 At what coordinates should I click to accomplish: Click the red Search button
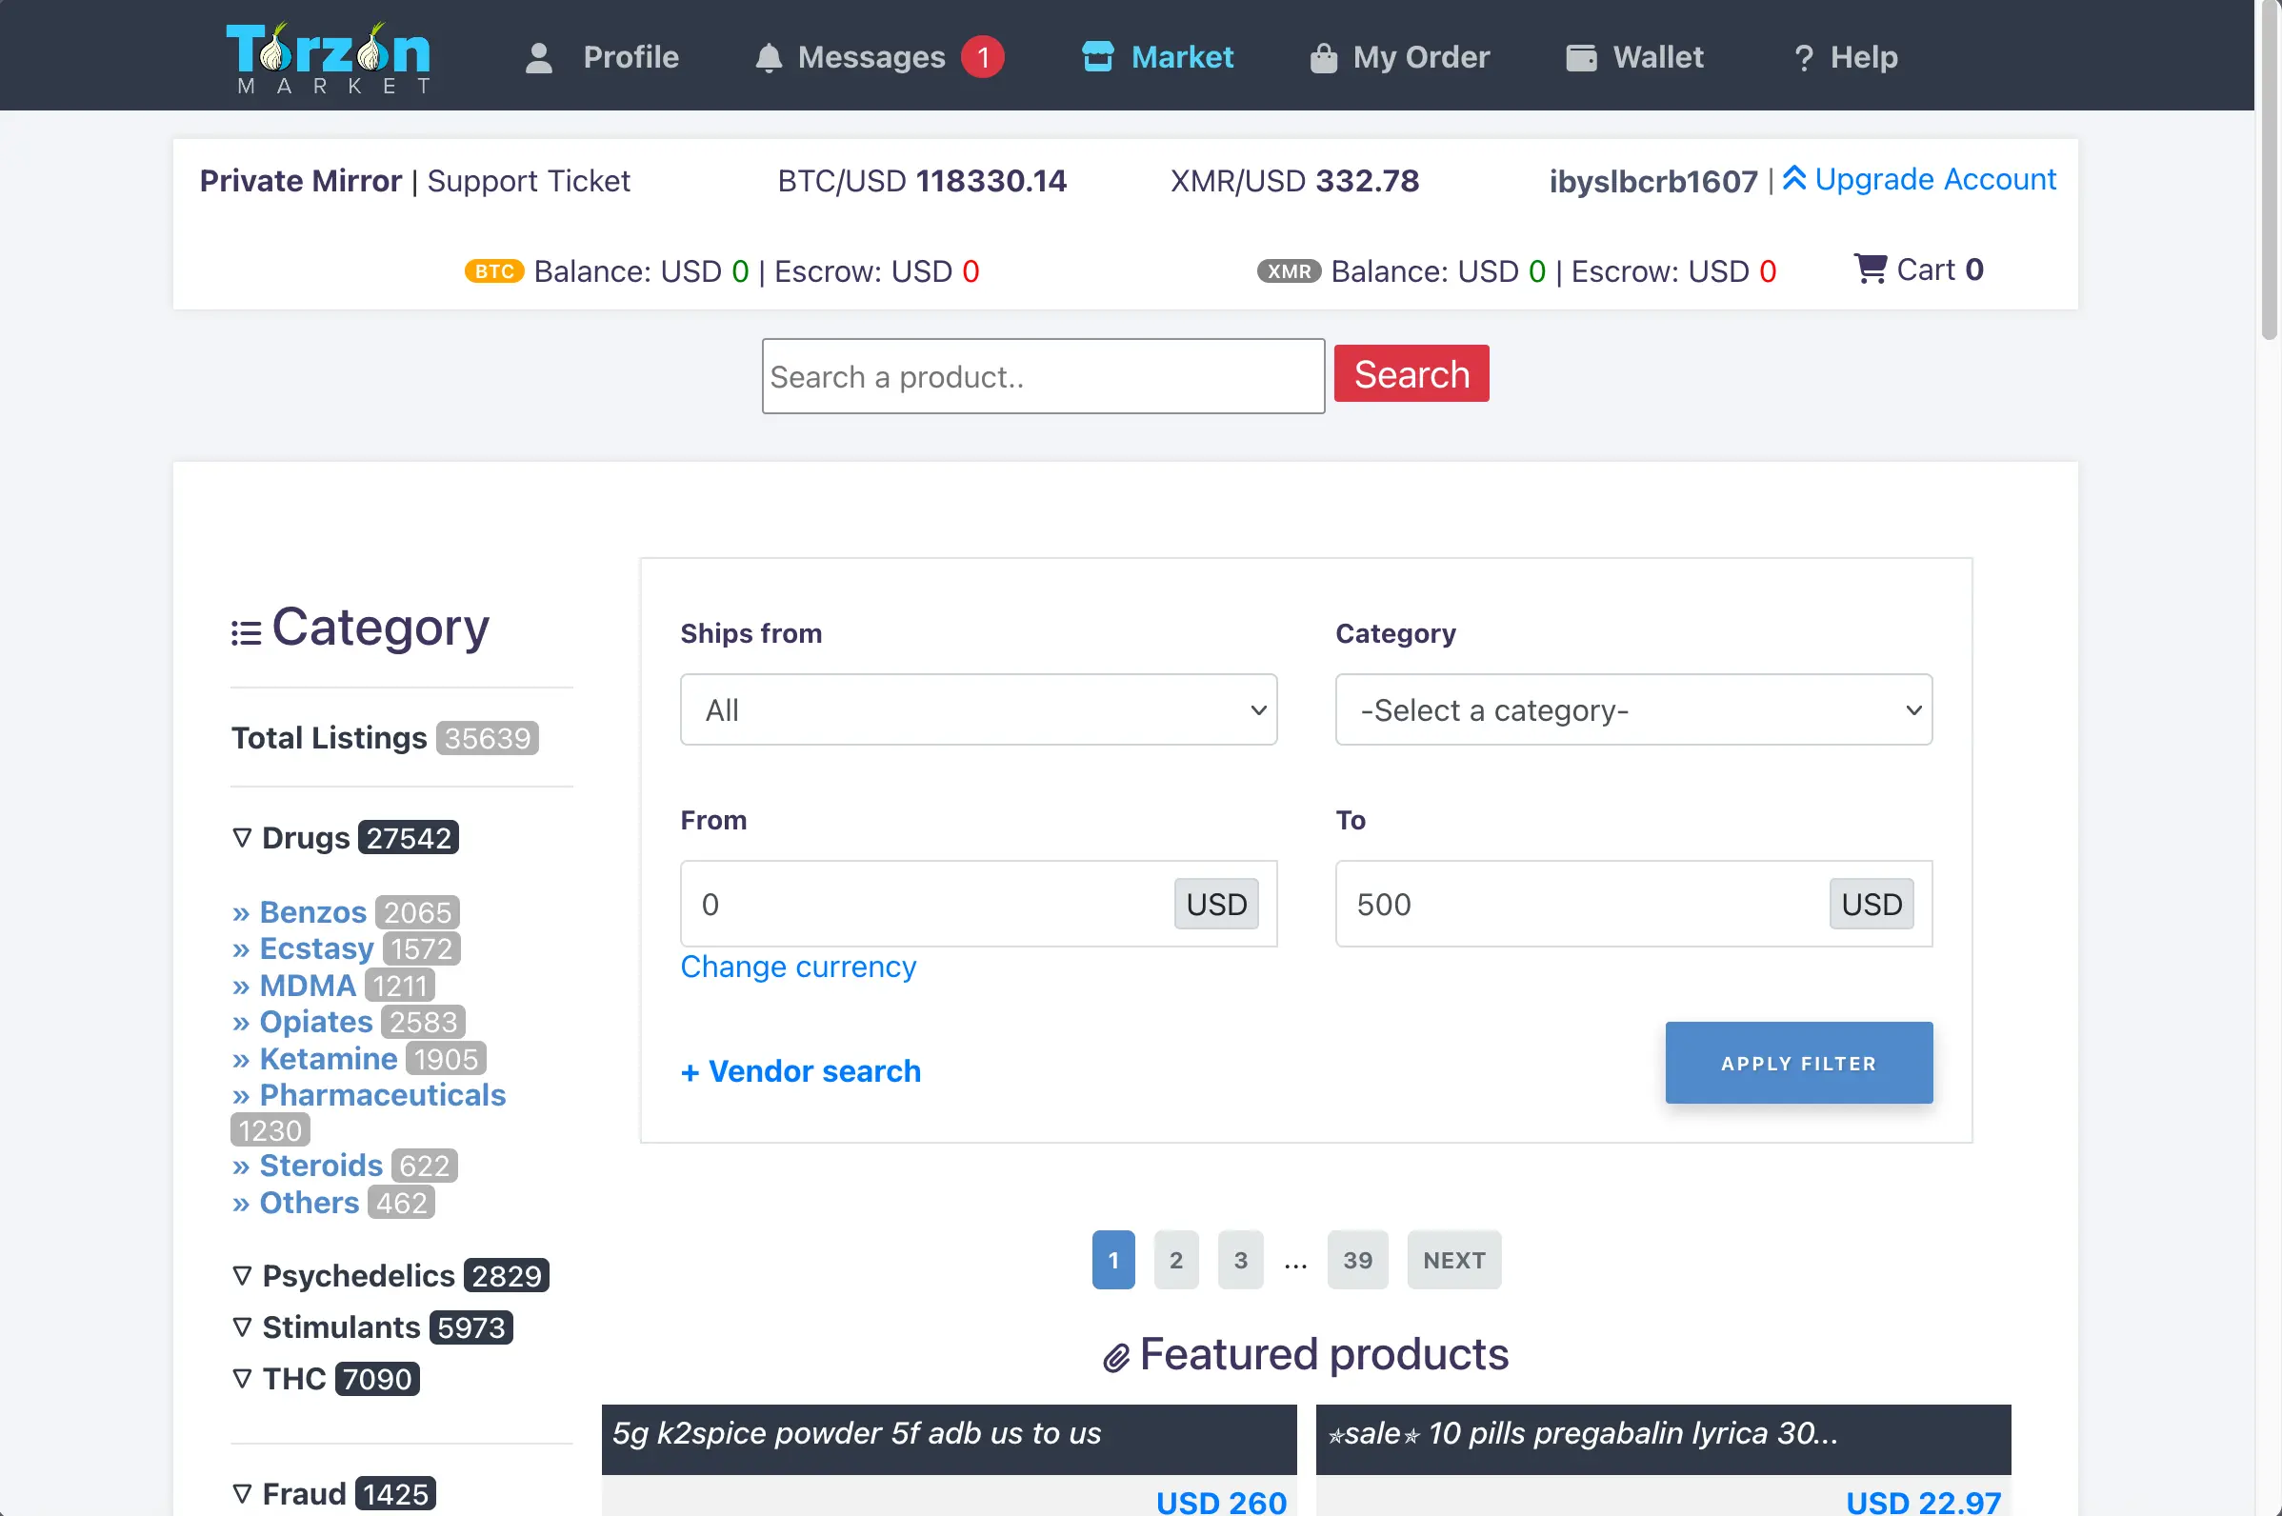(1411, 373)
